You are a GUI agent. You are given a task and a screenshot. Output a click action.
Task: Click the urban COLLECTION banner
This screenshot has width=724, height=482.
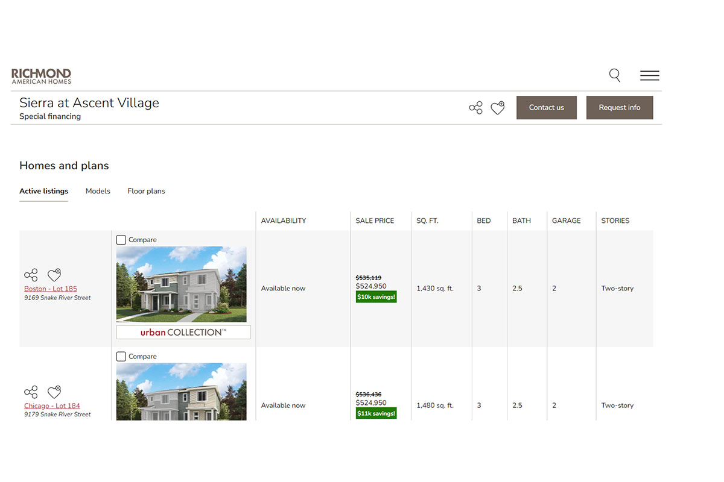coord(183,333)
